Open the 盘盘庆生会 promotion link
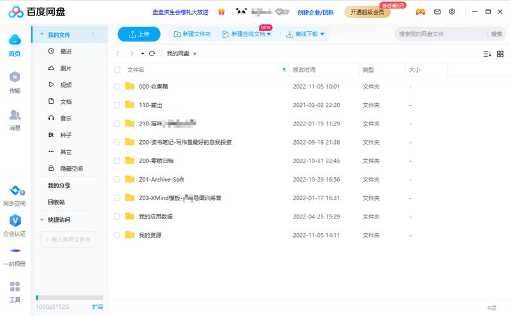The image size is (510, 316). [x=180, y=12]
